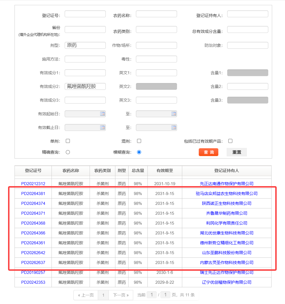Click the 英文1 input field
285x304 pixels.
tap(156, 73)
